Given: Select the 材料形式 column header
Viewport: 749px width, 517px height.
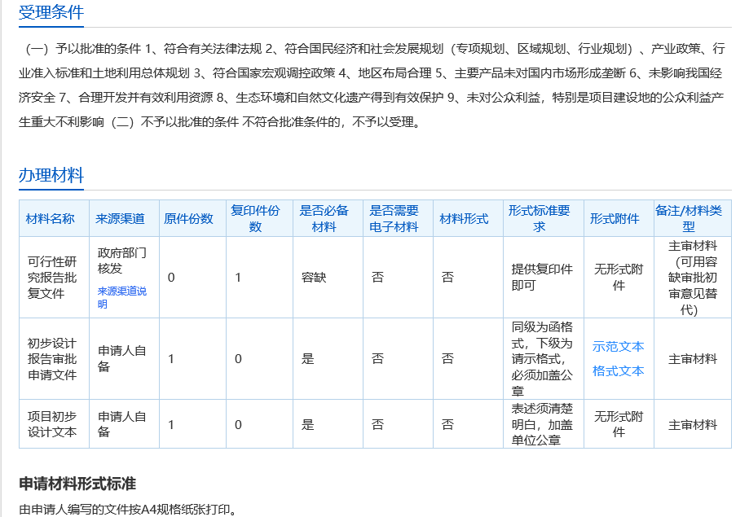Looking at the screenshot, I should click(x=465, y=218).
